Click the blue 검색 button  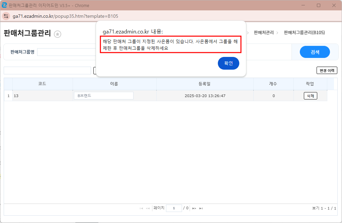tap(315, 52)
